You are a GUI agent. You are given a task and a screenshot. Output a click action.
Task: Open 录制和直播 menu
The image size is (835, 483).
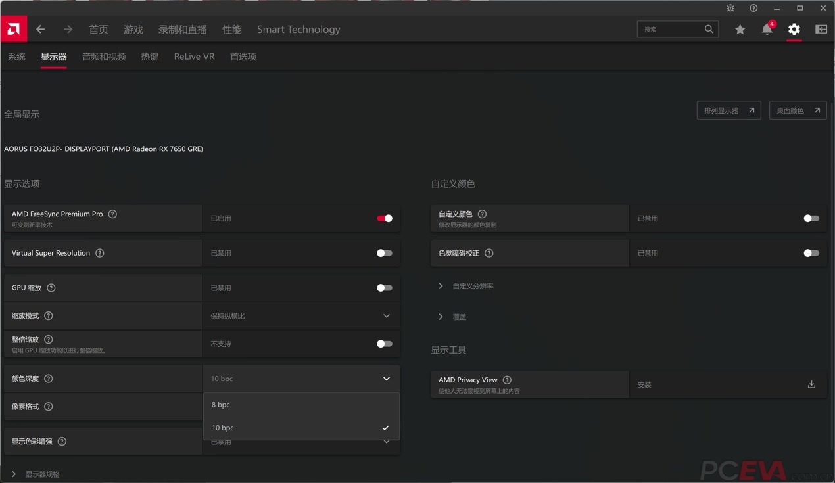tap(183, 29)
